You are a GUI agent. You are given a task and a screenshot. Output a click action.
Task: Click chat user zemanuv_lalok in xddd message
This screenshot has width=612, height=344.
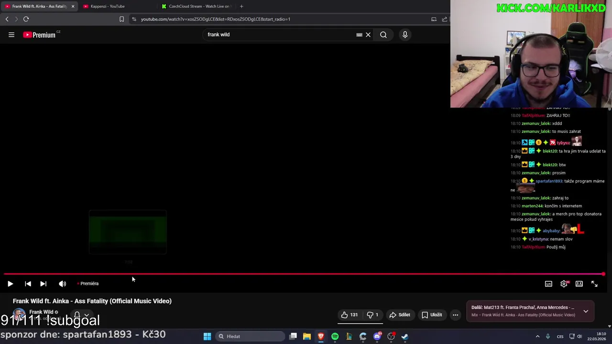pos(535,123)
